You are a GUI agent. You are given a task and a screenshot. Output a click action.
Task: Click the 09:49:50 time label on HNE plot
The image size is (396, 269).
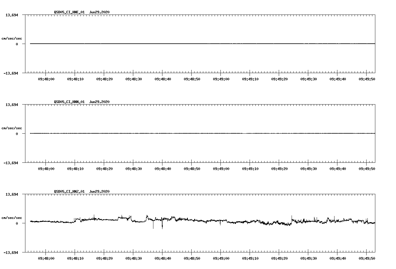367,79
